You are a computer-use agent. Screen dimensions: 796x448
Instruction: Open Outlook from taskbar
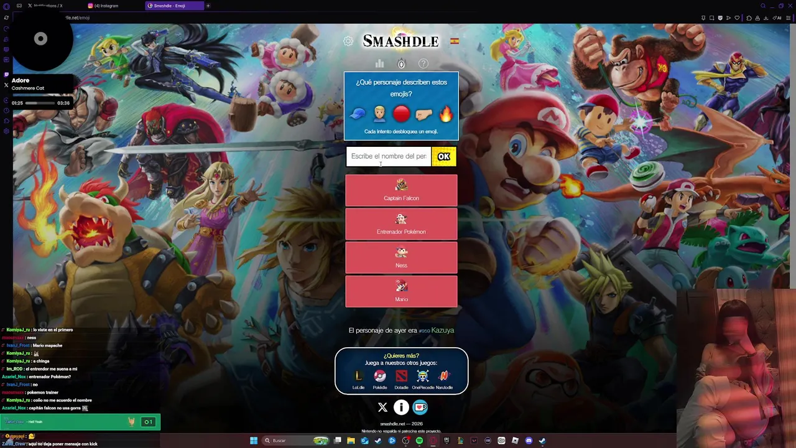(364, 441)
